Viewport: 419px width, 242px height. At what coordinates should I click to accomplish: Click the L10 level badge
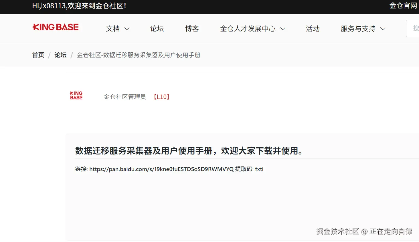point(162,97)
